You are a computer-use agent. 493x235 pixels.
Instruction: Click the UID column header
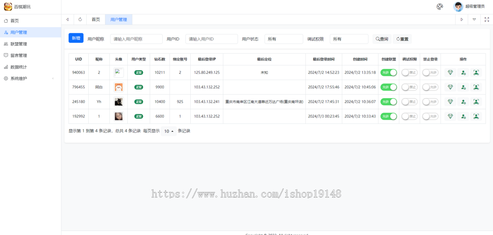coord(78,59)
